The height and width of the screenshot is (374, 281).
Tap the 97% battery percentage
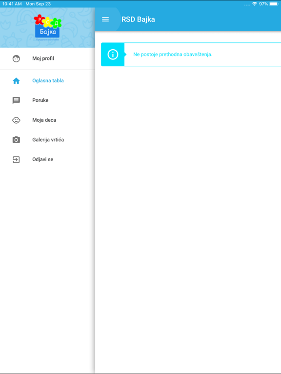point(263,4)
